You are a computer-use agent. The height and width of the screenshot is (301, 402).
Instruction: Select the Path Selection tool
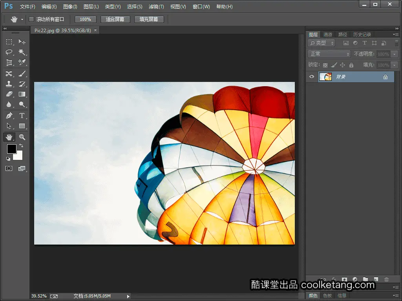click(x=9, y=126)
